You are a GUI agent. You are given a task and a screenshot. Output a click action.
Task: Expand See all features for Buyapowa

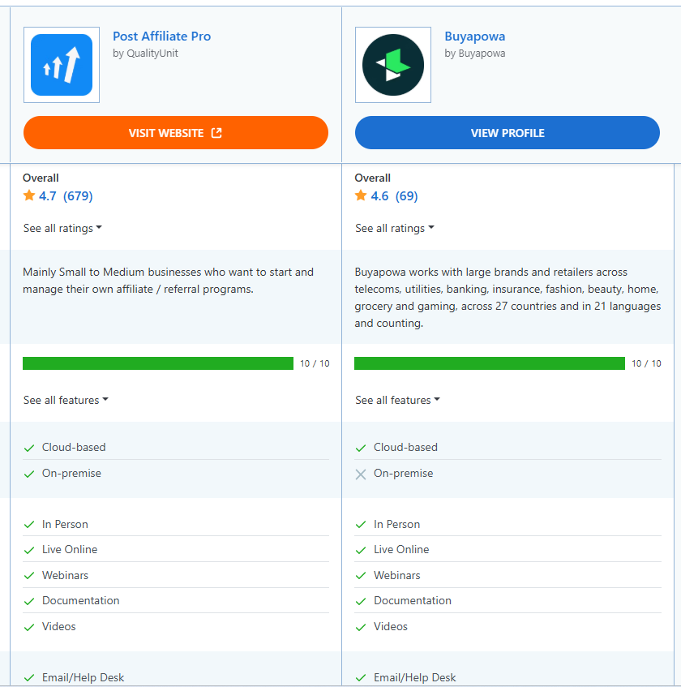[x=397, y=400]
